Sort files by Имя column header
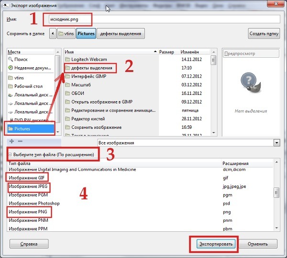The width and height of the screenshot is (287, 258). coord(111,52)
